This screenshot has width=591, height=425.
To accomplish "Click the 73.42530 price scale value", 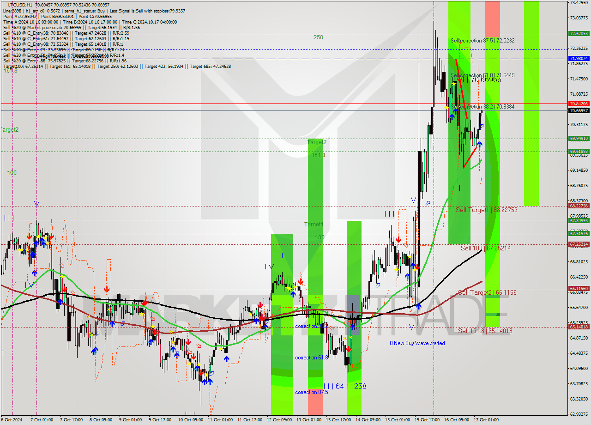I will click(579, 3).
